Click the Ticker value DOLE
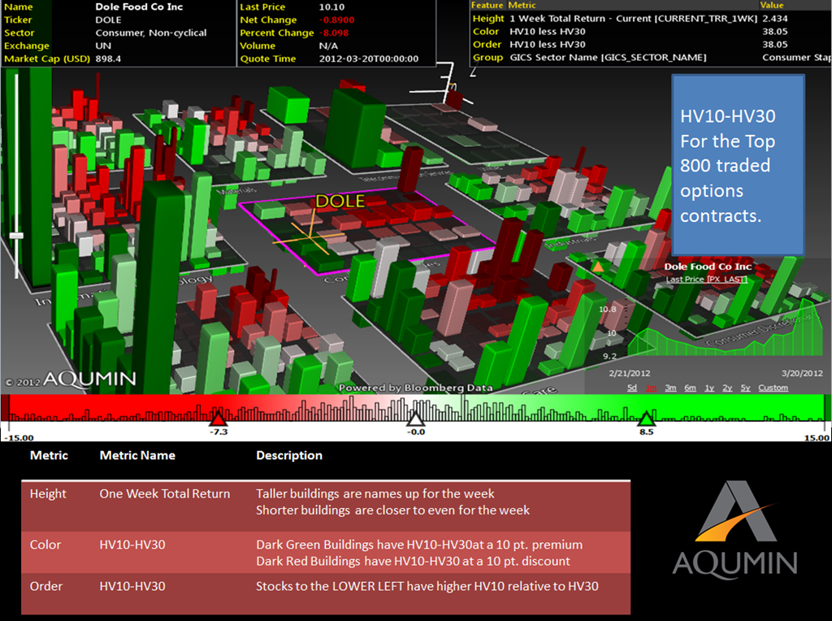Viewport: 832px width, 621px height. 108,20
